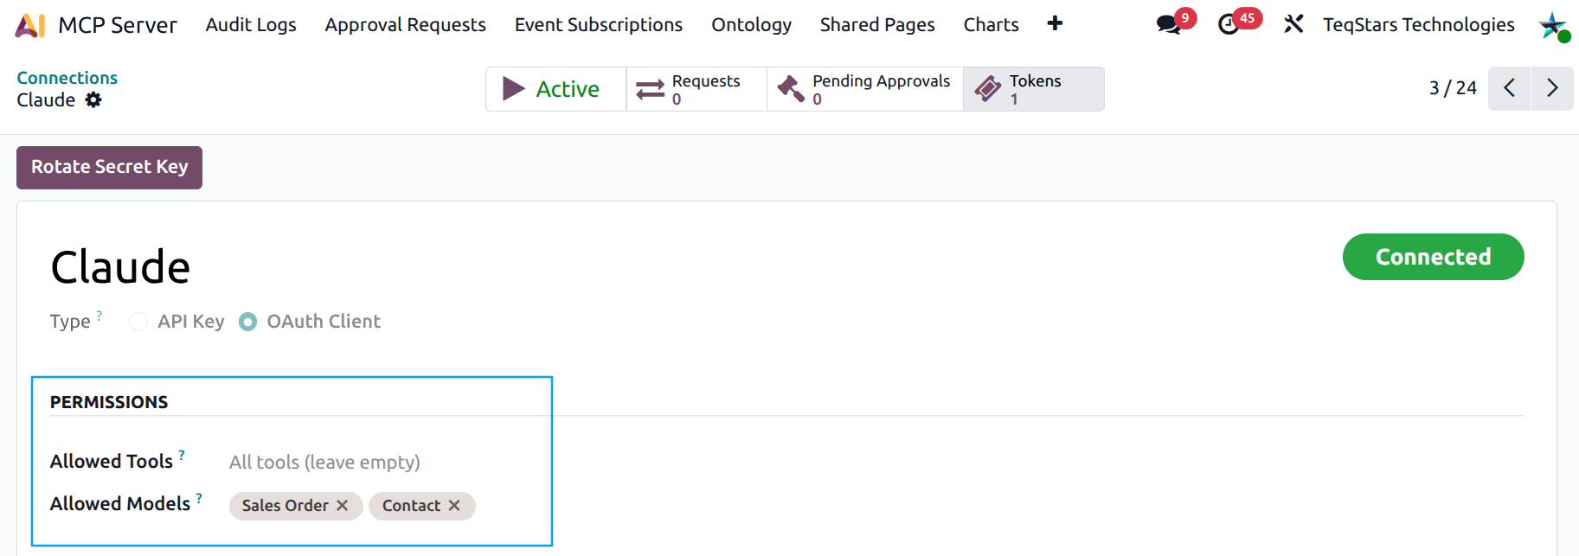This screenshot has width=1579, height=556.
Task: Go back to Connections breadcrumb
Action: pyautogui.click(x=67, y=78)
